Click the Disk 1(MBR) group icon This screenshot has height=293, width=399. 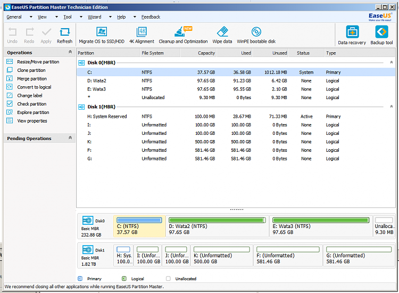click(x=81, y=107)
